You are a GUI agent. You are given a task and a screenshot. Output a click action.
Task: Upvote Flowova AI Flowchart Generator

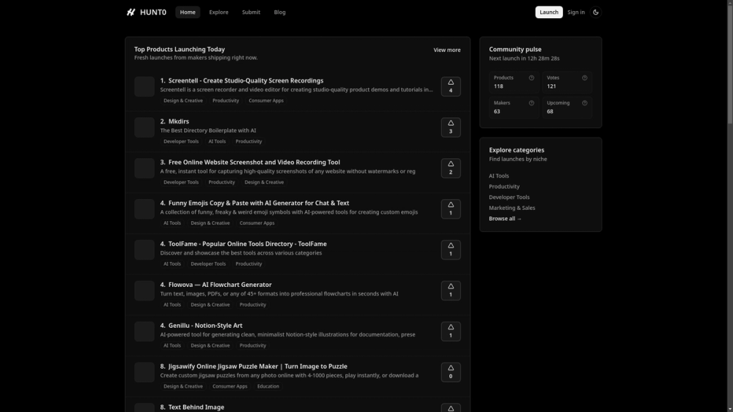point(451,291)
